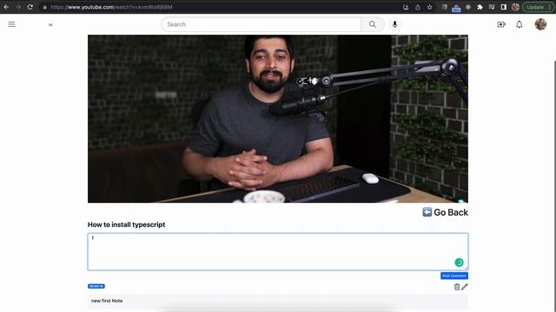Open the Extensions puzzle icon

click(480, 7)
